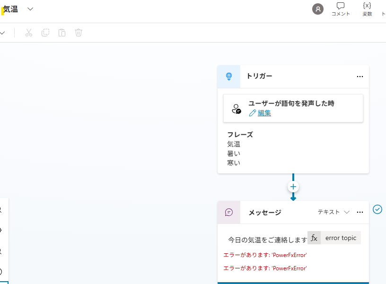Open the 変数 variables panel
Screen dimensions: 386x284
(367, 9)
